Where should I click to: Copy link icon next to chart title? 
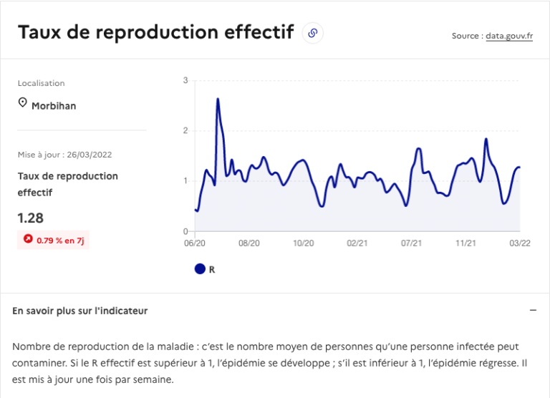312,33
